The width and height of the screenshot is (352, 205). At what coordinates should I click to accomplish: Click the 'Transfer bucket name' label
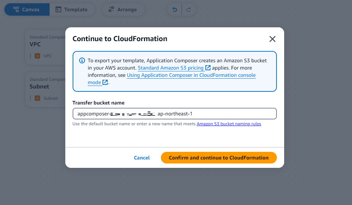pyautogui.click(x=98, y=103)
